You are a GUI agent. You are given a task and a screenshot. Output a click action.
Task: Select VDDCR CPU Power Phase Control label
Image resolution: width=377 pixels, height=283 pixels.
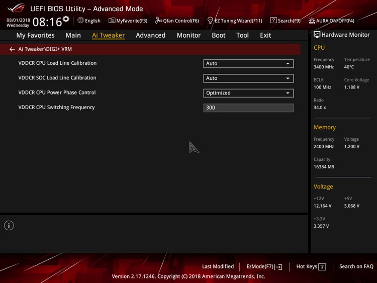tap(57, 92)
